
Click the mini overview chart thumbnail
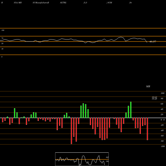coord(82,159)
